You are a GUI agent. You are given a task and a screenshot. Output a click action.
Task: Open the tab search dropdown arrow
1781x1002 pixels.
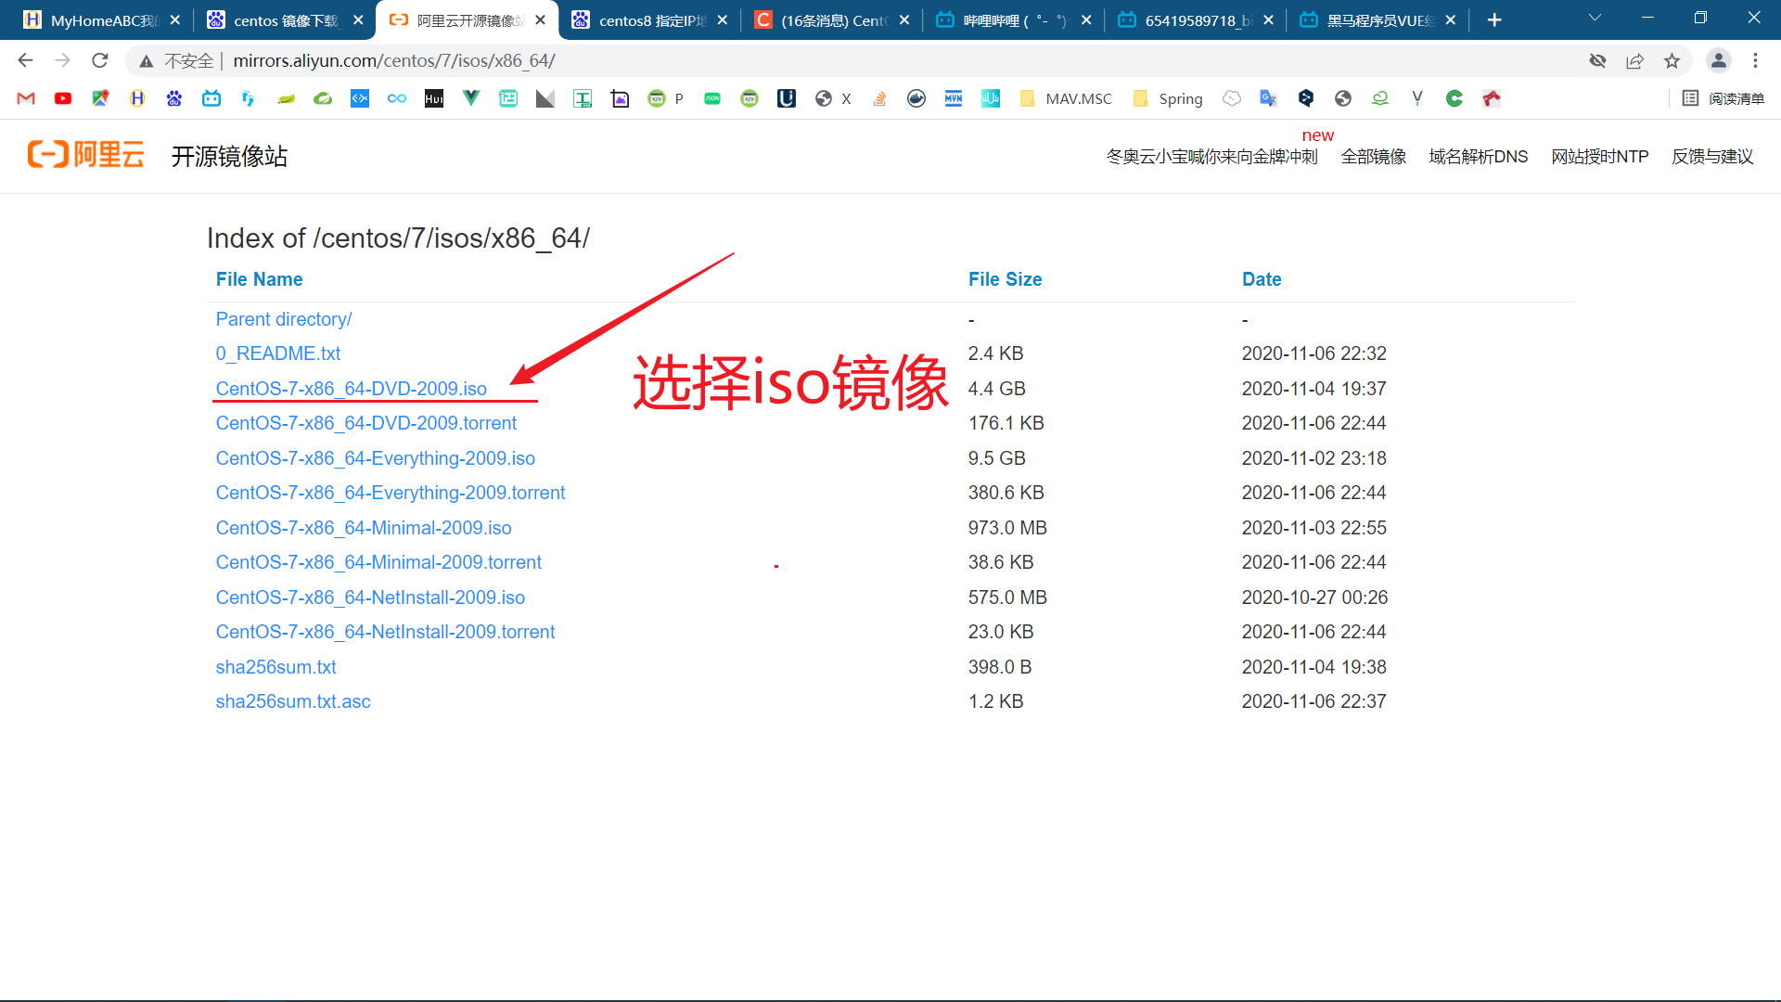click(1595, 19)
